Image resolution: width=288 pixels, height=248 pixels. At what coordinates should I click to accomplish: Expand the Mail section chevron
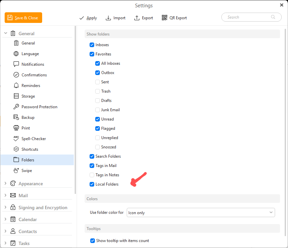[5, 195]
